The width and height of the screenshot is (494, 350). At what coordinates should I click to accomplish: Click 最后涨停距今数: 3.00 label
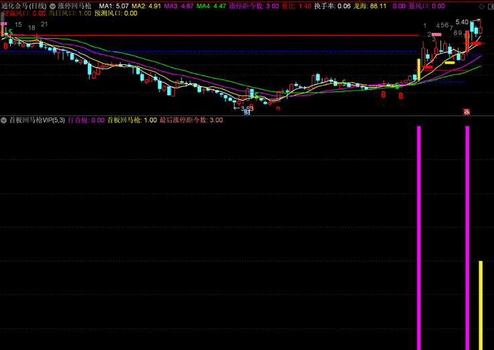click(191, 120)
